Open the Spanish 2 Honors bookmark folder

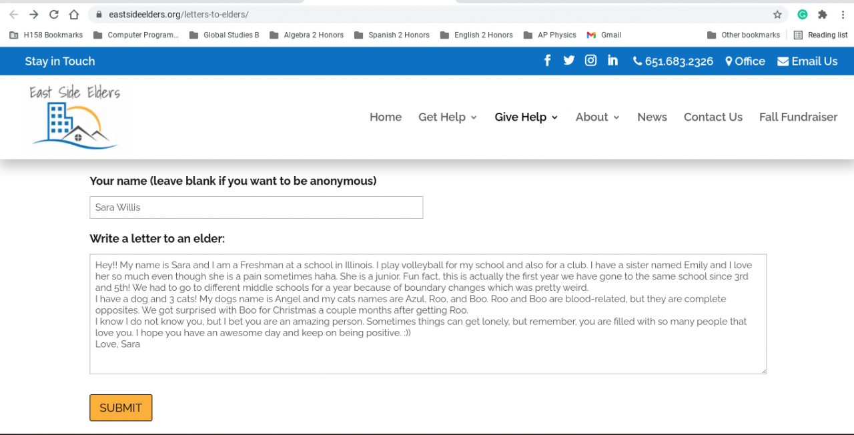(x=392, y=35)
